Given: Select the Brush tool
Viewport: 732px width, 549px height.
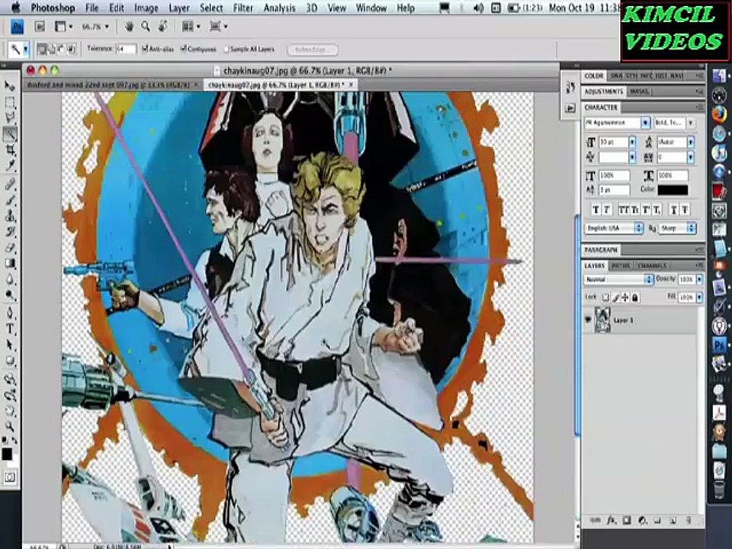Looking at the screenshot, I should pyautogui.click(x=9, y=201).
